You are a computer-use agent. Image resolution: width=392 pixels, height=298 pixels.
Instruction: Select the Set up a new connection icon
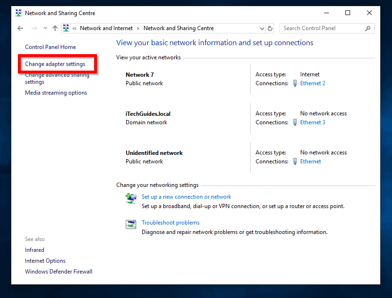131,198
